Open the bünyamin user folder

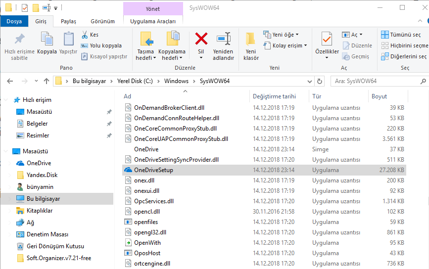click(40, 187)
